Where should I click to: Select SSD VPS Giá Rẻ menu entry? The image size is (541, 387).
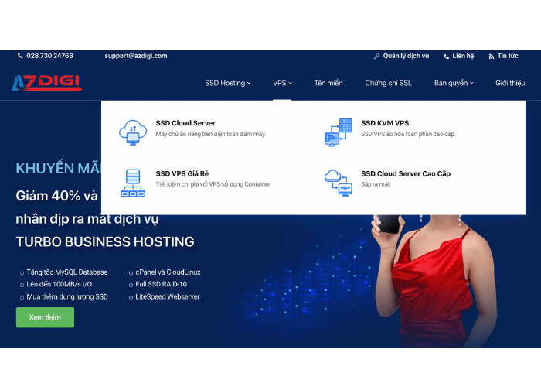[x=182, y=174]
